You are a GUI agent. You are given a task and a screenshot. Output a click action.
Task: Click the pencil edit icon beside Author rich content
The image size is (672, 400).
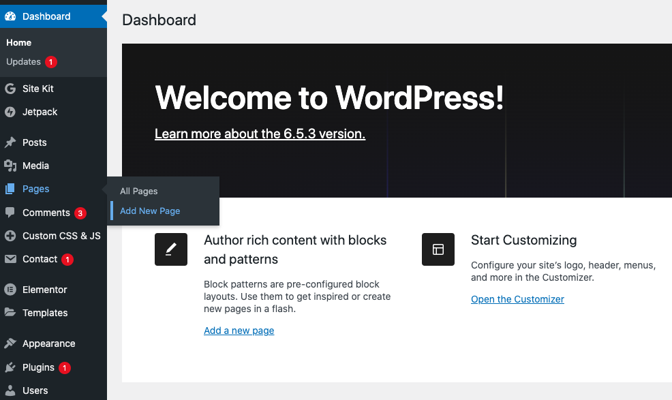171,249
